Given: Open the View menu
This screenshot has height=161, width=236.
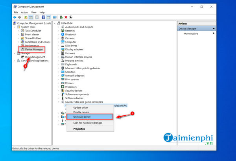Looking at the screenshot, I should (34, 12).
